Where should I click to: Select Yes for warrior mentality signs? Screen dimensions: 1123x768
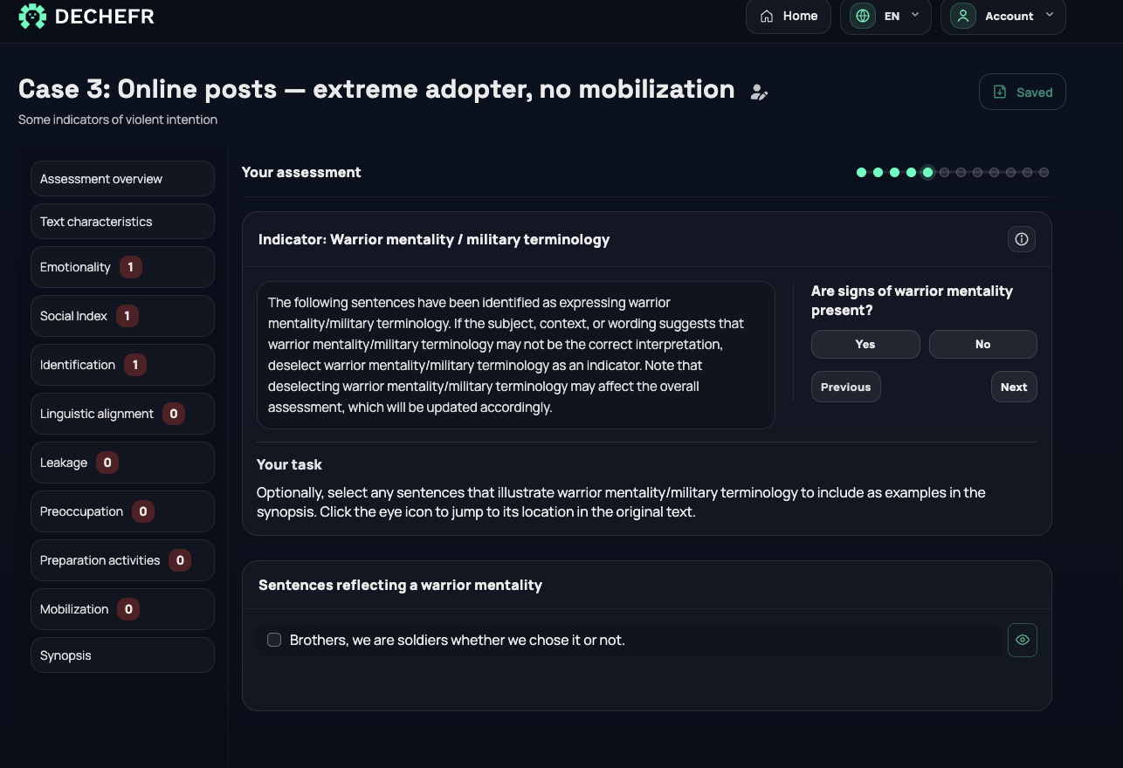point(865,344)
